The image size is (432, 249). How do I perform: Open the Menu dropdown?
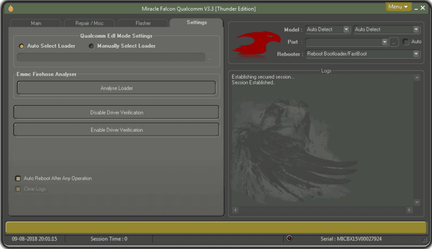(398, 6)
